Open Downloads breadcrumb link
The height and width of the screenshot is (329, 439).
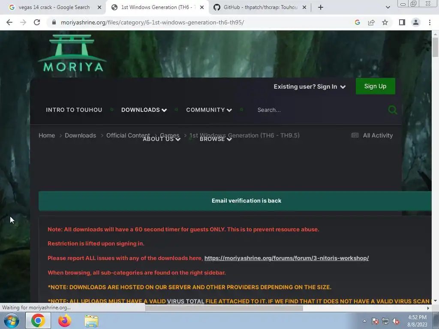pos(80,135)
